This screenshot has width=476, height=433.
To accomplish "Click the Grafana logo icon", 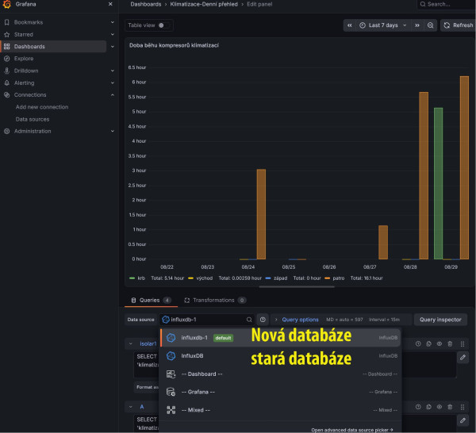I will coord(6,4).
